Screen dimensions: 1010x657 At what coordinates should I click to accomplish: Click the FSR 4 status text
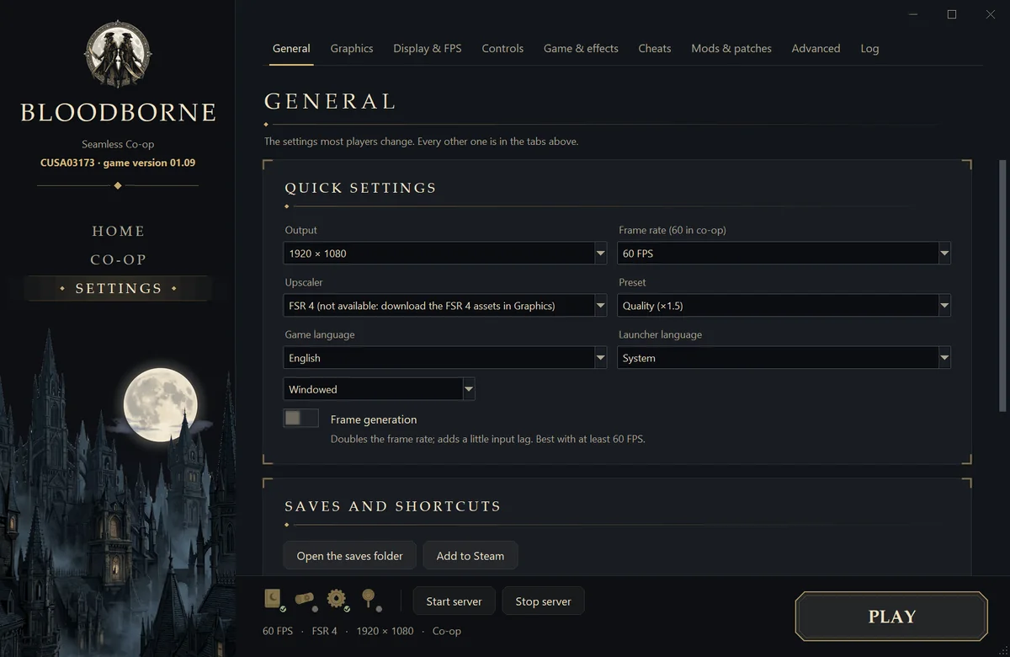coord(324,631)
